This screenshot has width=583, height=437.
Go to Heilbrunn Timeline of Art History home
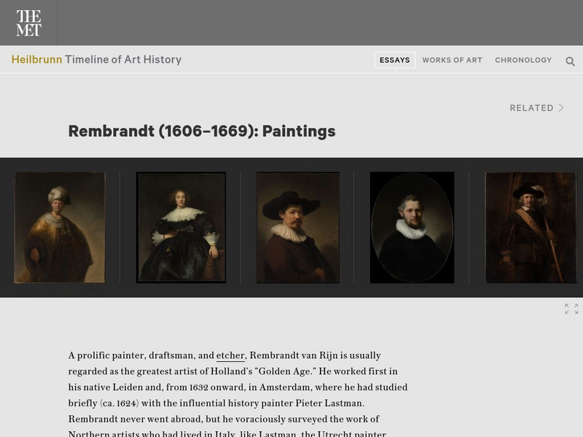96,60
